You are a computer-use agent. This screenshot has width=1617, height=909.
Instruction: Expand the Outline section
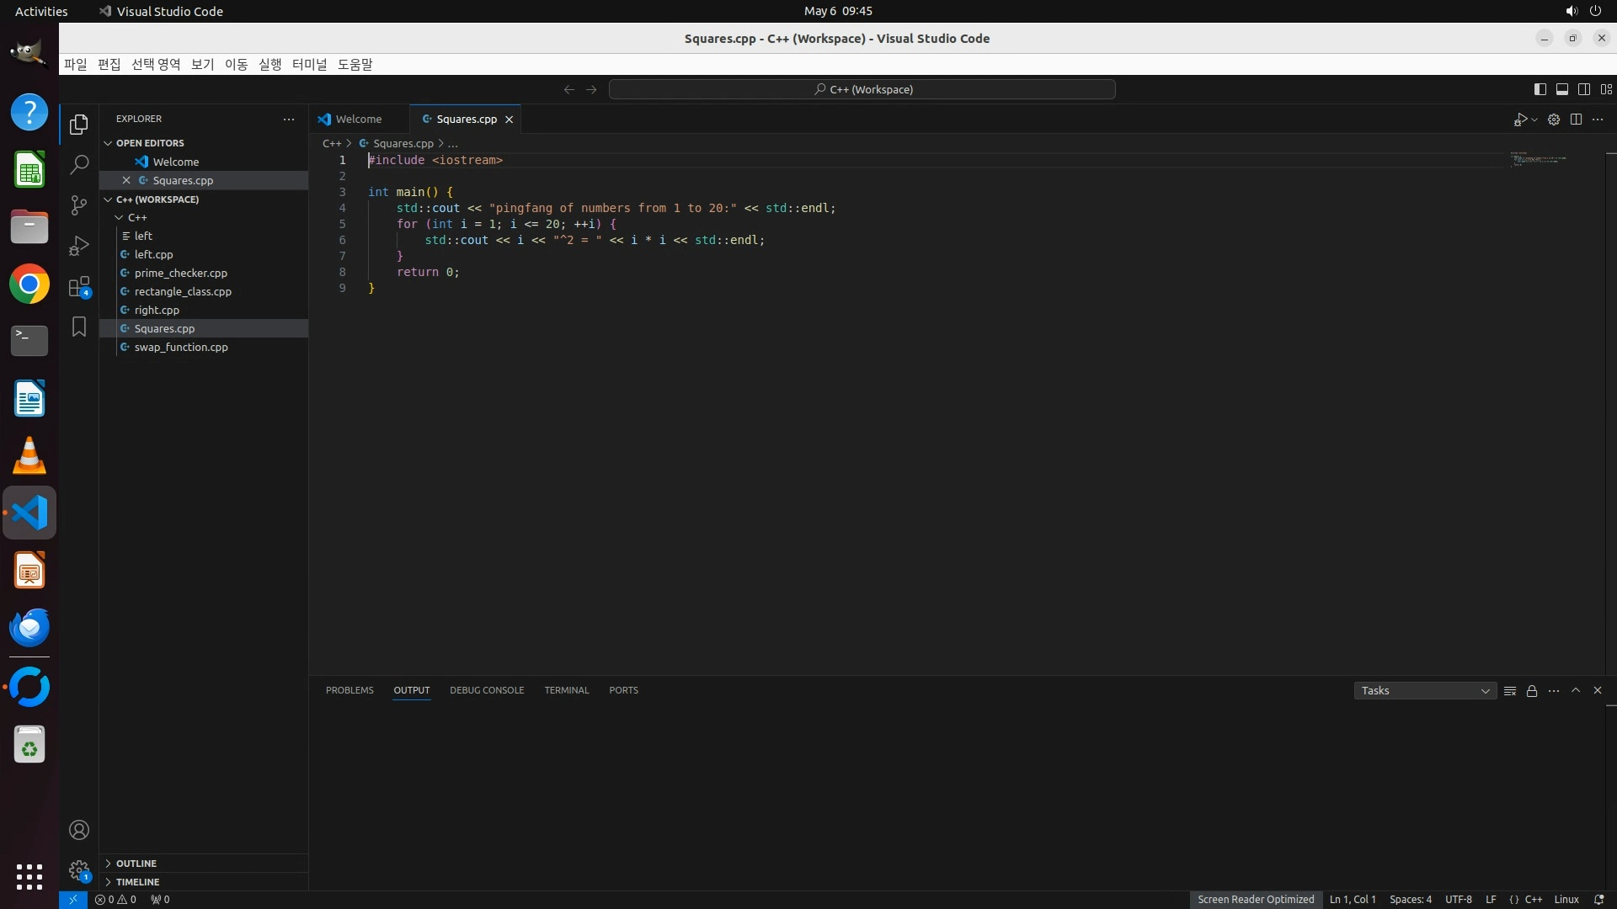click(136, 864)
